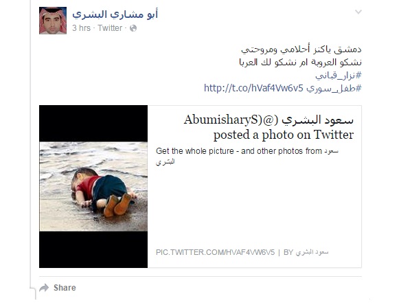Screen dimensions: 412x303
Task: Click the Share button label
Action: (65, 288)
